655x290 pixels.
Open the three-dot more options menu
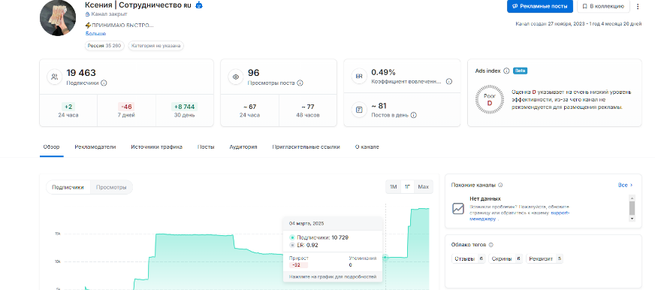(638, 6)
